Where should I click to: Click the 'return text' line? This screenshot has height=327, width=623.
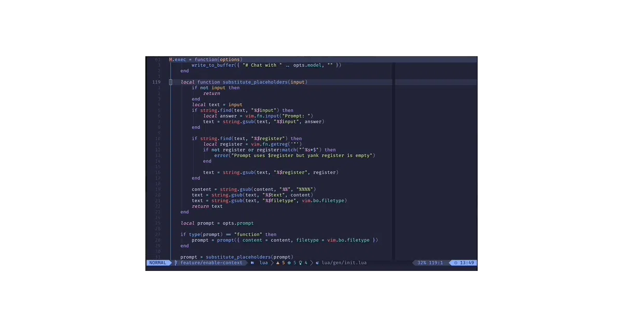(207, 206)
